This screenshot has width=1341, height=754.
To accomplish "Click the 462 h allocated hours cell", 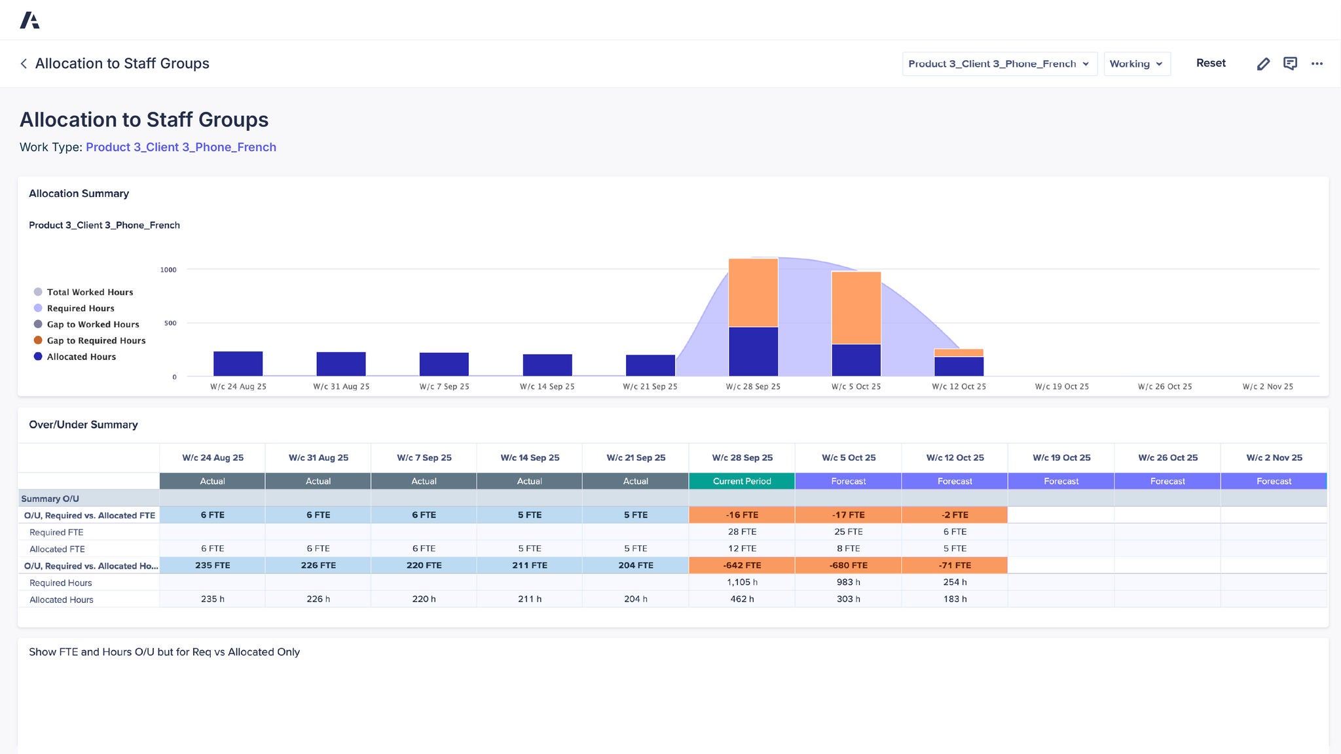I will (742, 599).
